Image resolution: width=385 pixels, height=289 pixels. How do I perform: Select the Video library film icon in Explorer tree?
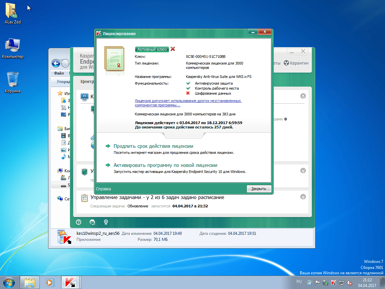tap(63, 135)
